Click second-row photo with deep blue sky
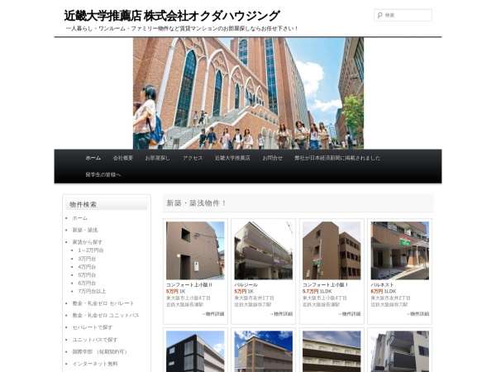Image resolution: width=496 pixels, height=372 pixels. (x=263, y=351)
